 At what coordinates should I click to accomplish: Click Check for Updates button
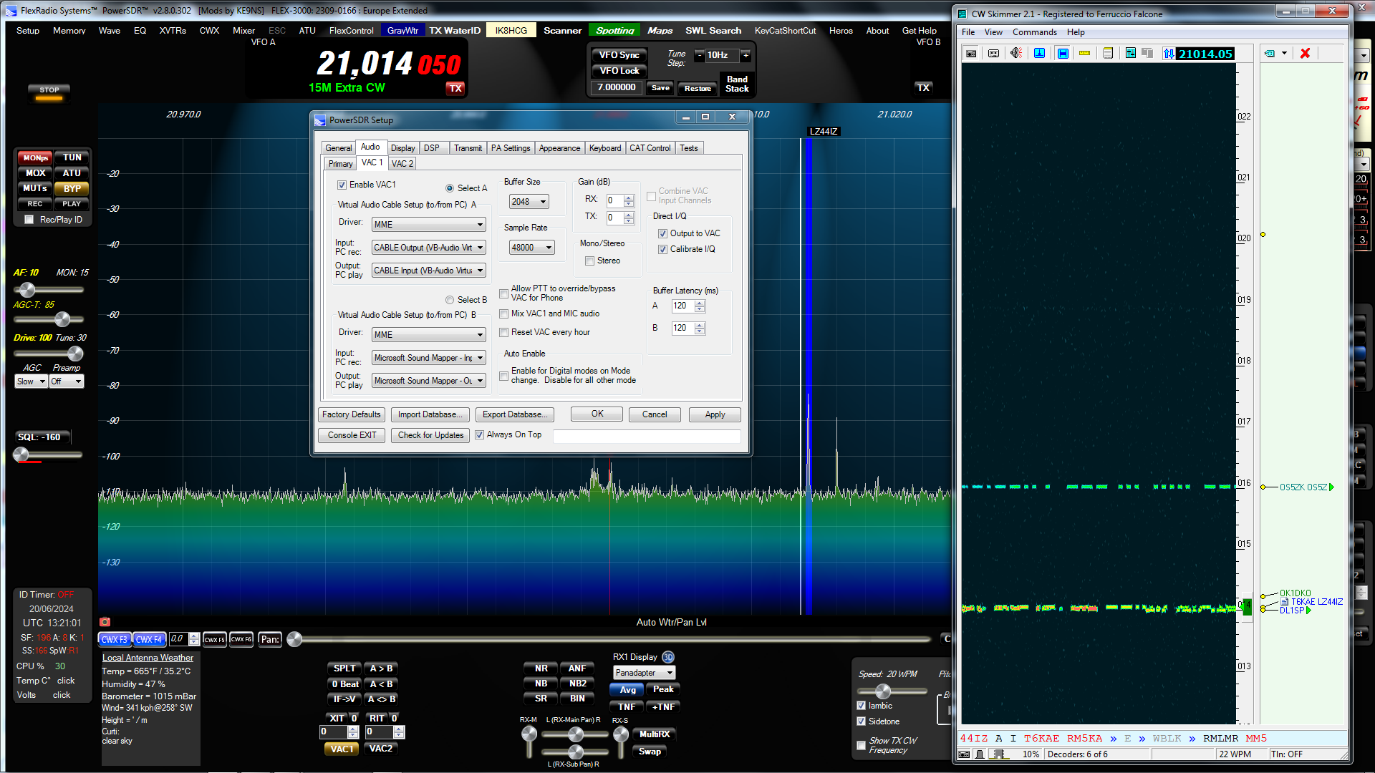pos(430,435)
